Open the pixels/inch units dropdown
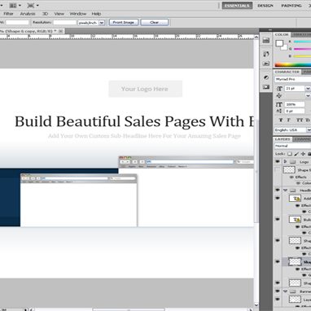The width and height of the screenshot is (311, 311). 102,23
